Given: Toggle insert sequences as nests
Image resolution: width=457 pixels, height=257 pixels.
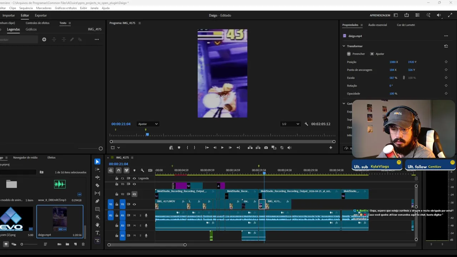Looking at the screenshot, I should click(x=111, y=170).
